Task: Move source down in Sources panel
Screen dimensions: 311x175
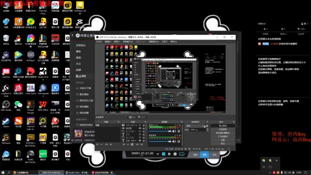Action: pos(142,144)
